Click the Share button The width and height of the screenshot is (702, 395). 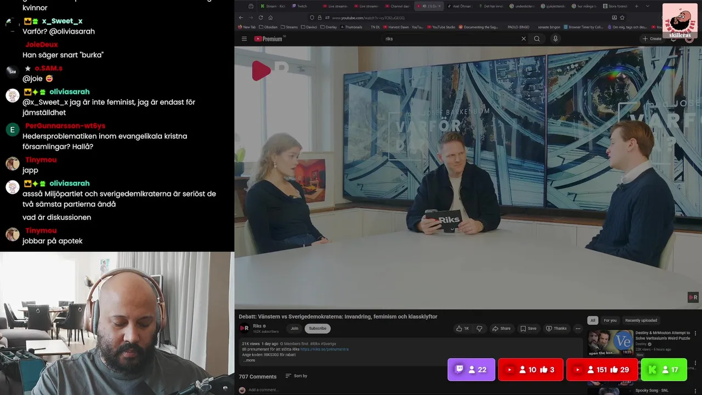(x=501, y=329)
